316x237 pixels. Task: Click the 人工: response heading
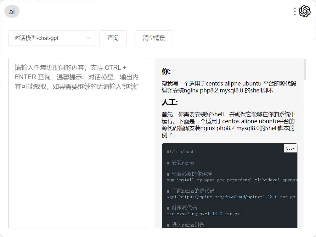tap(169, 102)
